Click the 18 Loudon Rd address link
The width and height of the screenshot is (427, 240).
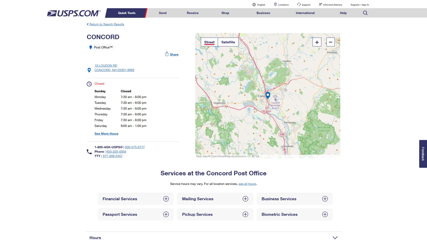[114, 68]
